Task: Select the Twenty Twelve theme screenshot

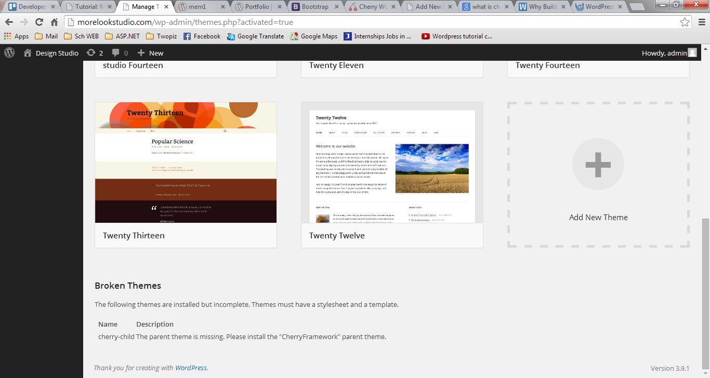Action: (392, 163)
